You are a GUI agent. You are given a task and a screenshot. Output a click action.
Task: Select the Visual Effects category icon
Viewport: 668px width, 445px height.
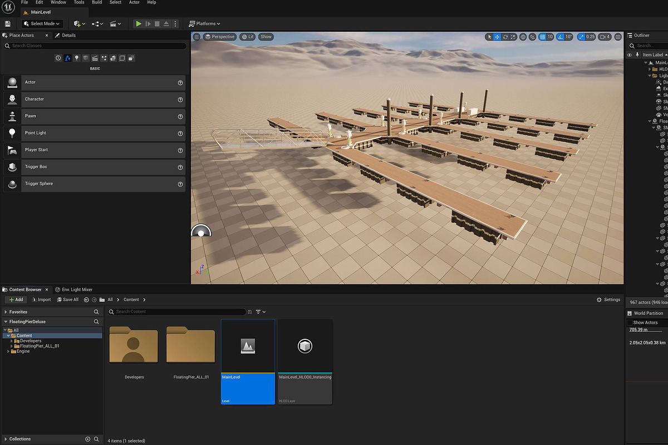(x=104, y=58)
